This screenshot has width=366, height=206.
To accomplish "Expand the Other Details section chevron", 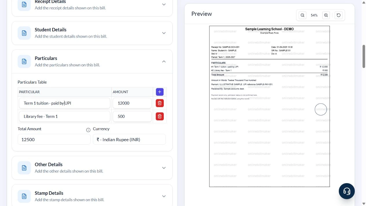I will point(164,168).
